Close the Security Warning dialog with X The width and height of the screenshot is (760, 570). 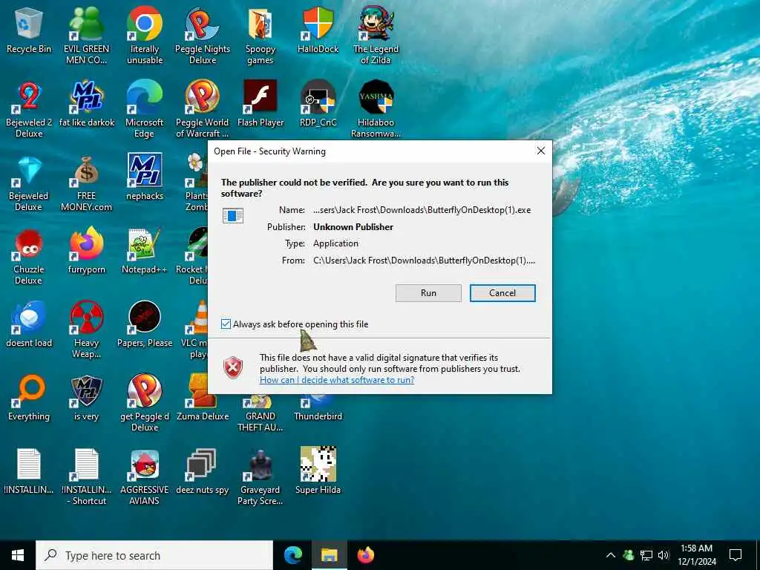pyautogui.click(x=541, y=151)
